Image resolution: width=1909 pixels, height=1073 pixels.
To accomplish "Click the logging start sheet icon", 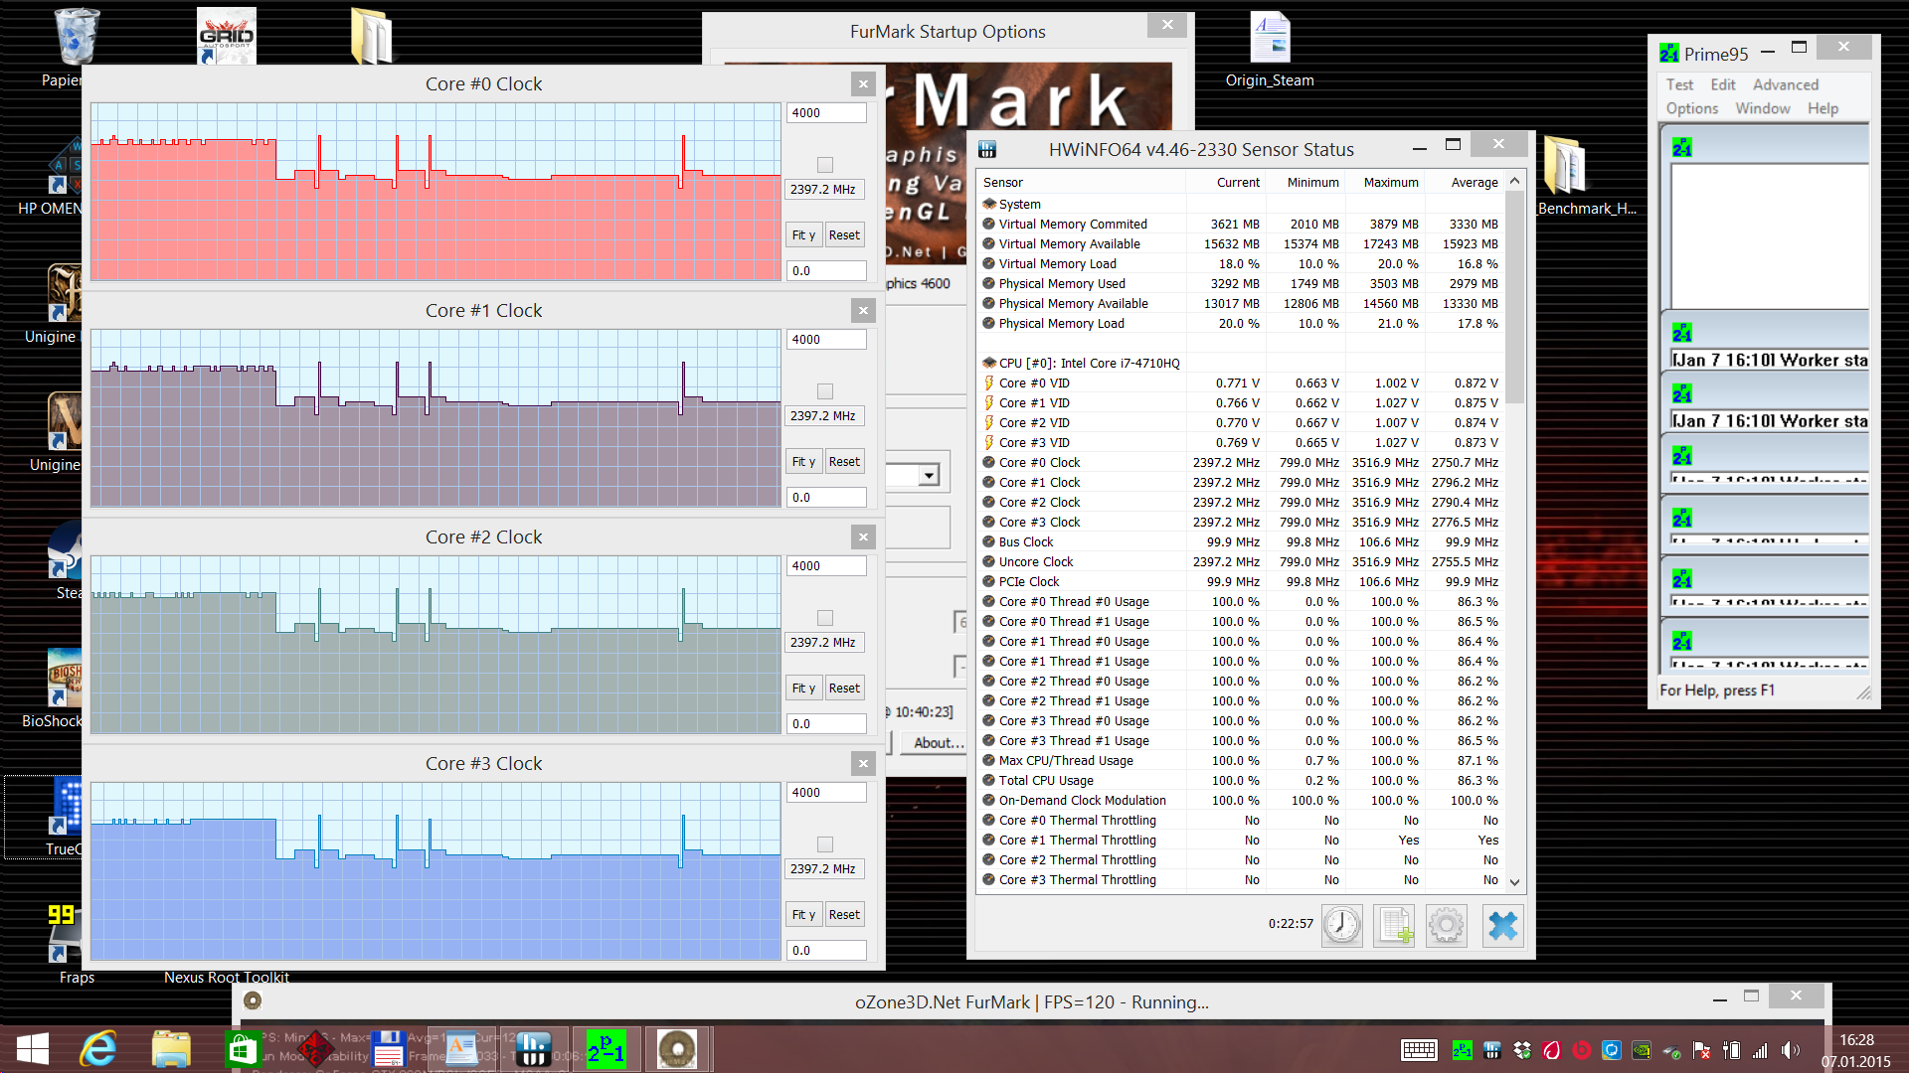I will coord(1394,925).
